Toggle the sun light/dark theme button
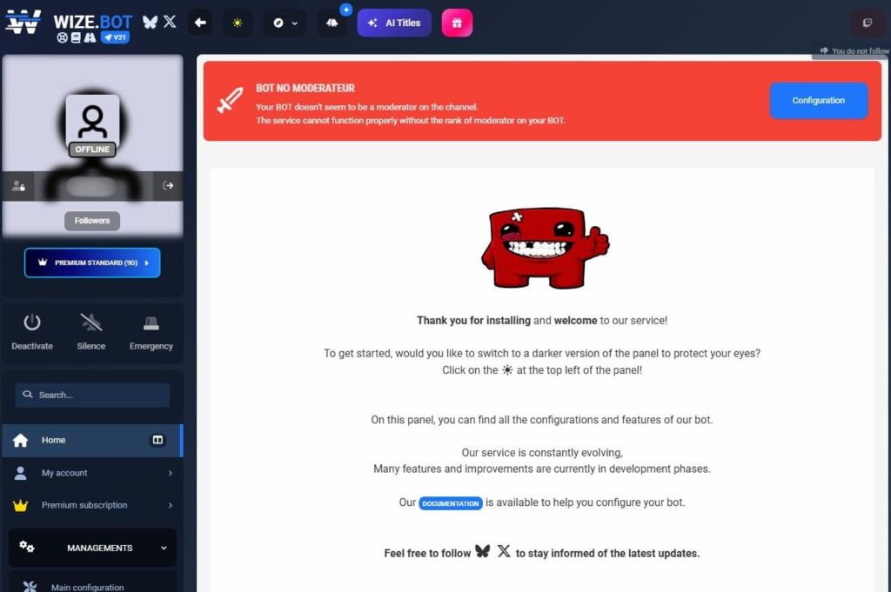 tap(238, 23)
